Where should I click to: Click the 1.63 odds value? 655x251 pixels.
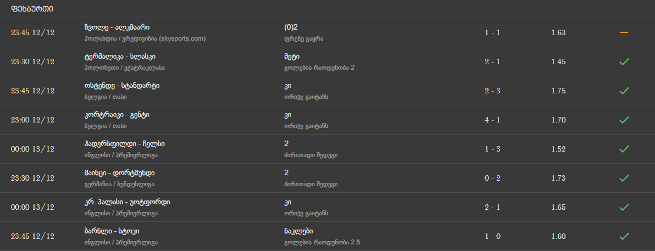pos(558,32)
